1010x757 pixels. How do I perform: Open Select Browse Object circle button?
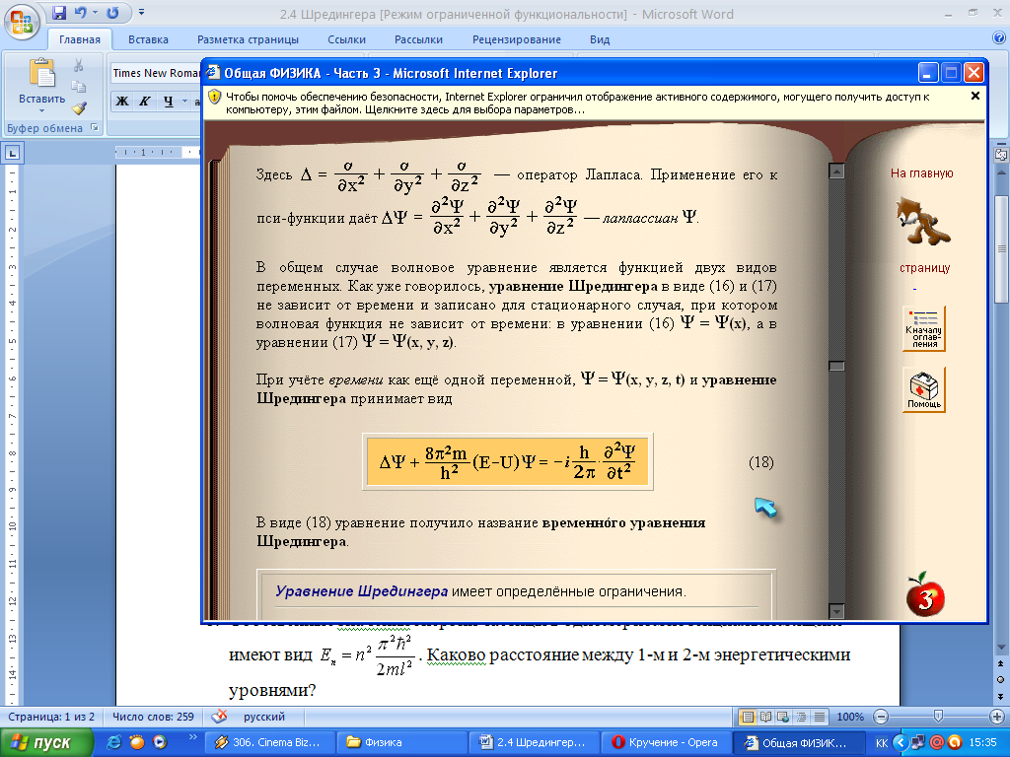point(1000,680)
